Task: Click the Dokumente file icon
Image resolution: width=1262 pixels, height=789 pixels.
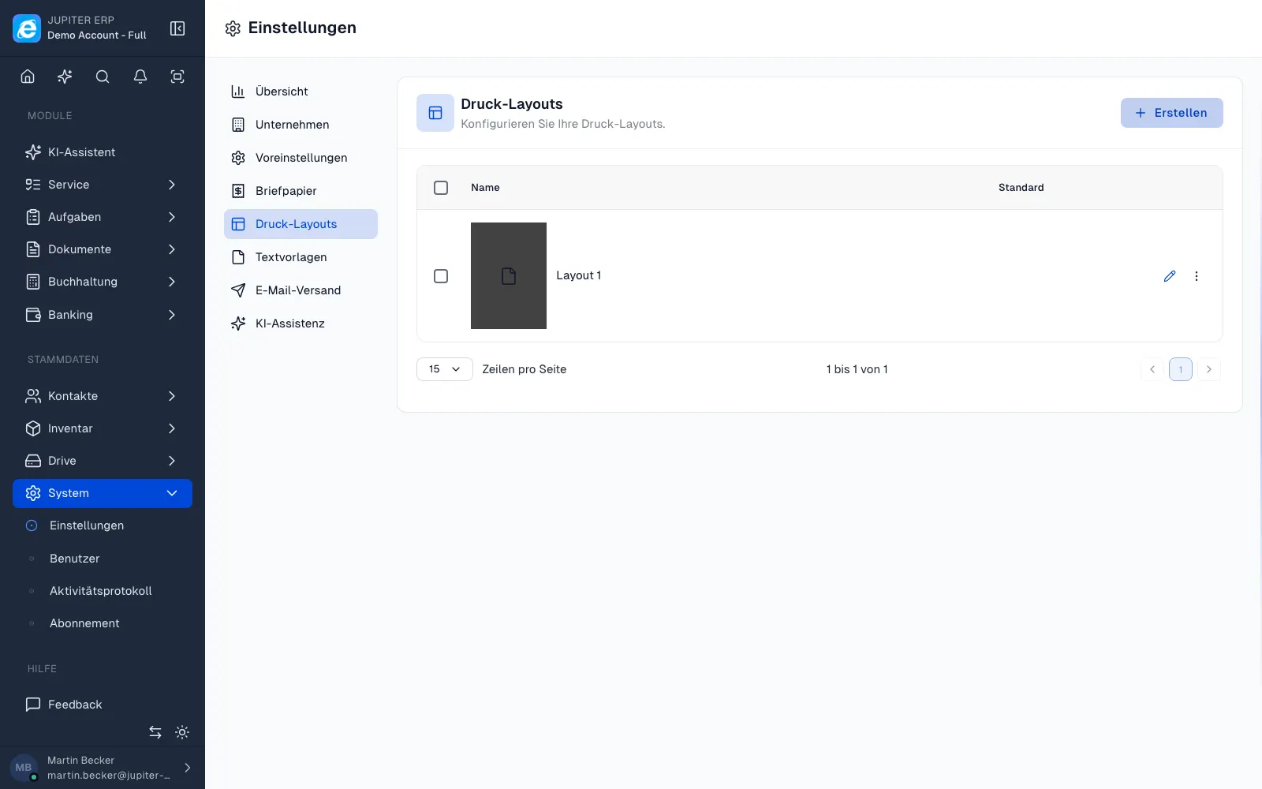Action: 33,249
